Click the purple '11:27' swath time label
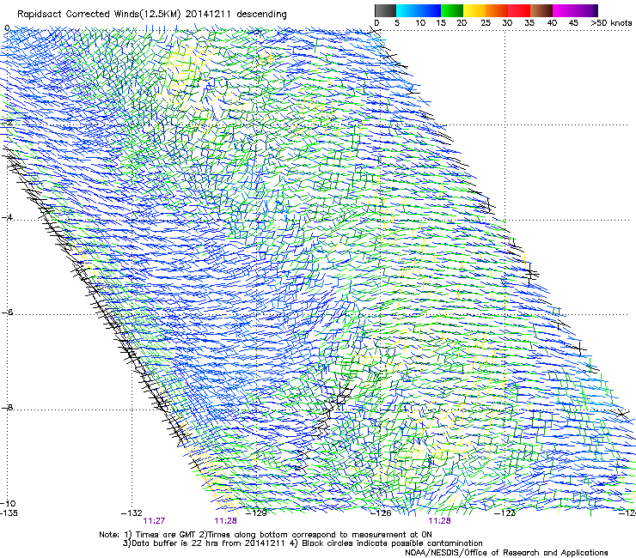This screenshot has width=636, height=558. pos(154,521)
